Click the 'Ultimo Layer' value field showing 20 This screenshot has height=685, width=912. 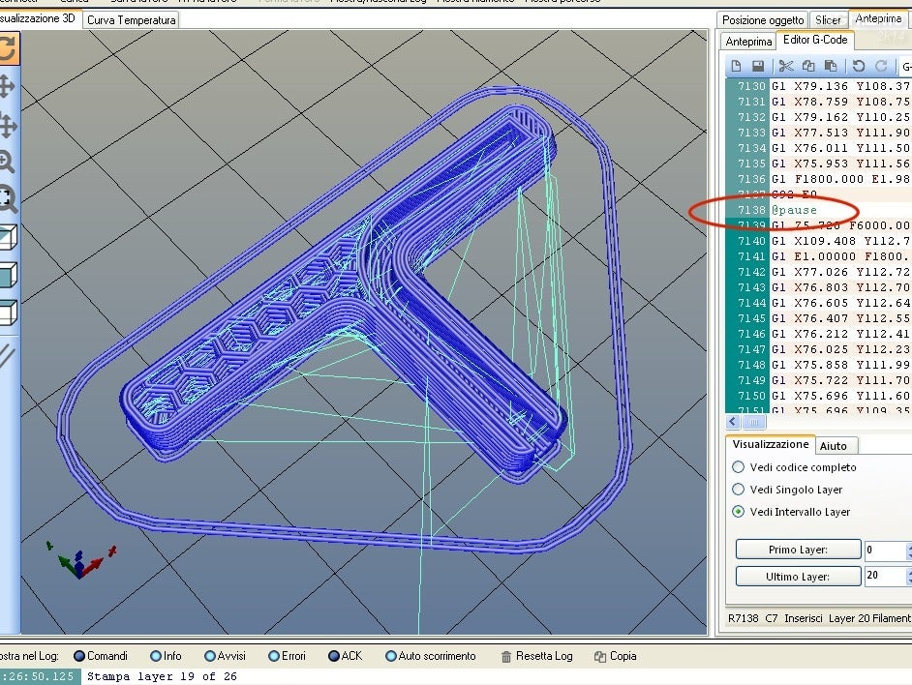coord(883,577)
